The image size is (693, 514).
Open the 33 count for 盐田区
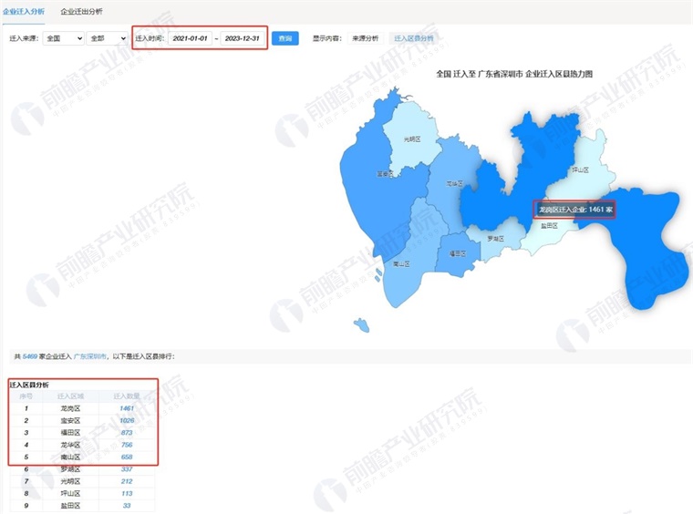coord(127,506)
